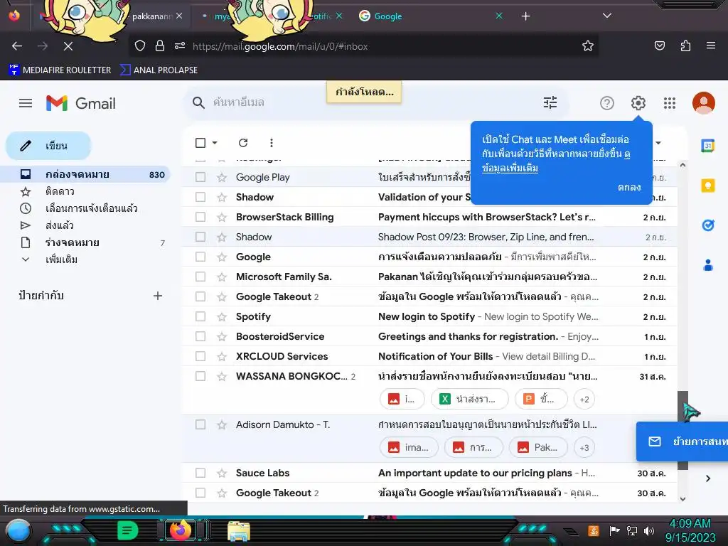Open Firefox application menu

click(x=710, y=45)
